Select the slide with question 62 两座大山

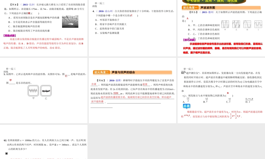(x=44, y=142)
